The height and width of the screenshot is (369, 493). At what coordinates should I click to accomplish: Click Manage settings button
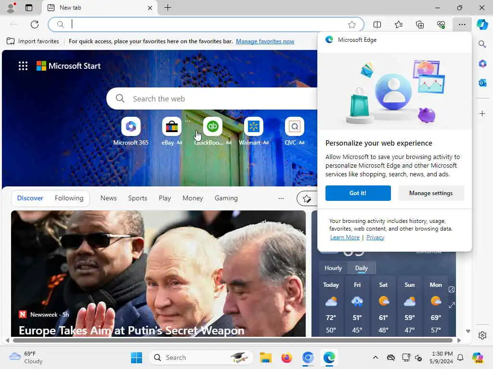coord(431,193)
